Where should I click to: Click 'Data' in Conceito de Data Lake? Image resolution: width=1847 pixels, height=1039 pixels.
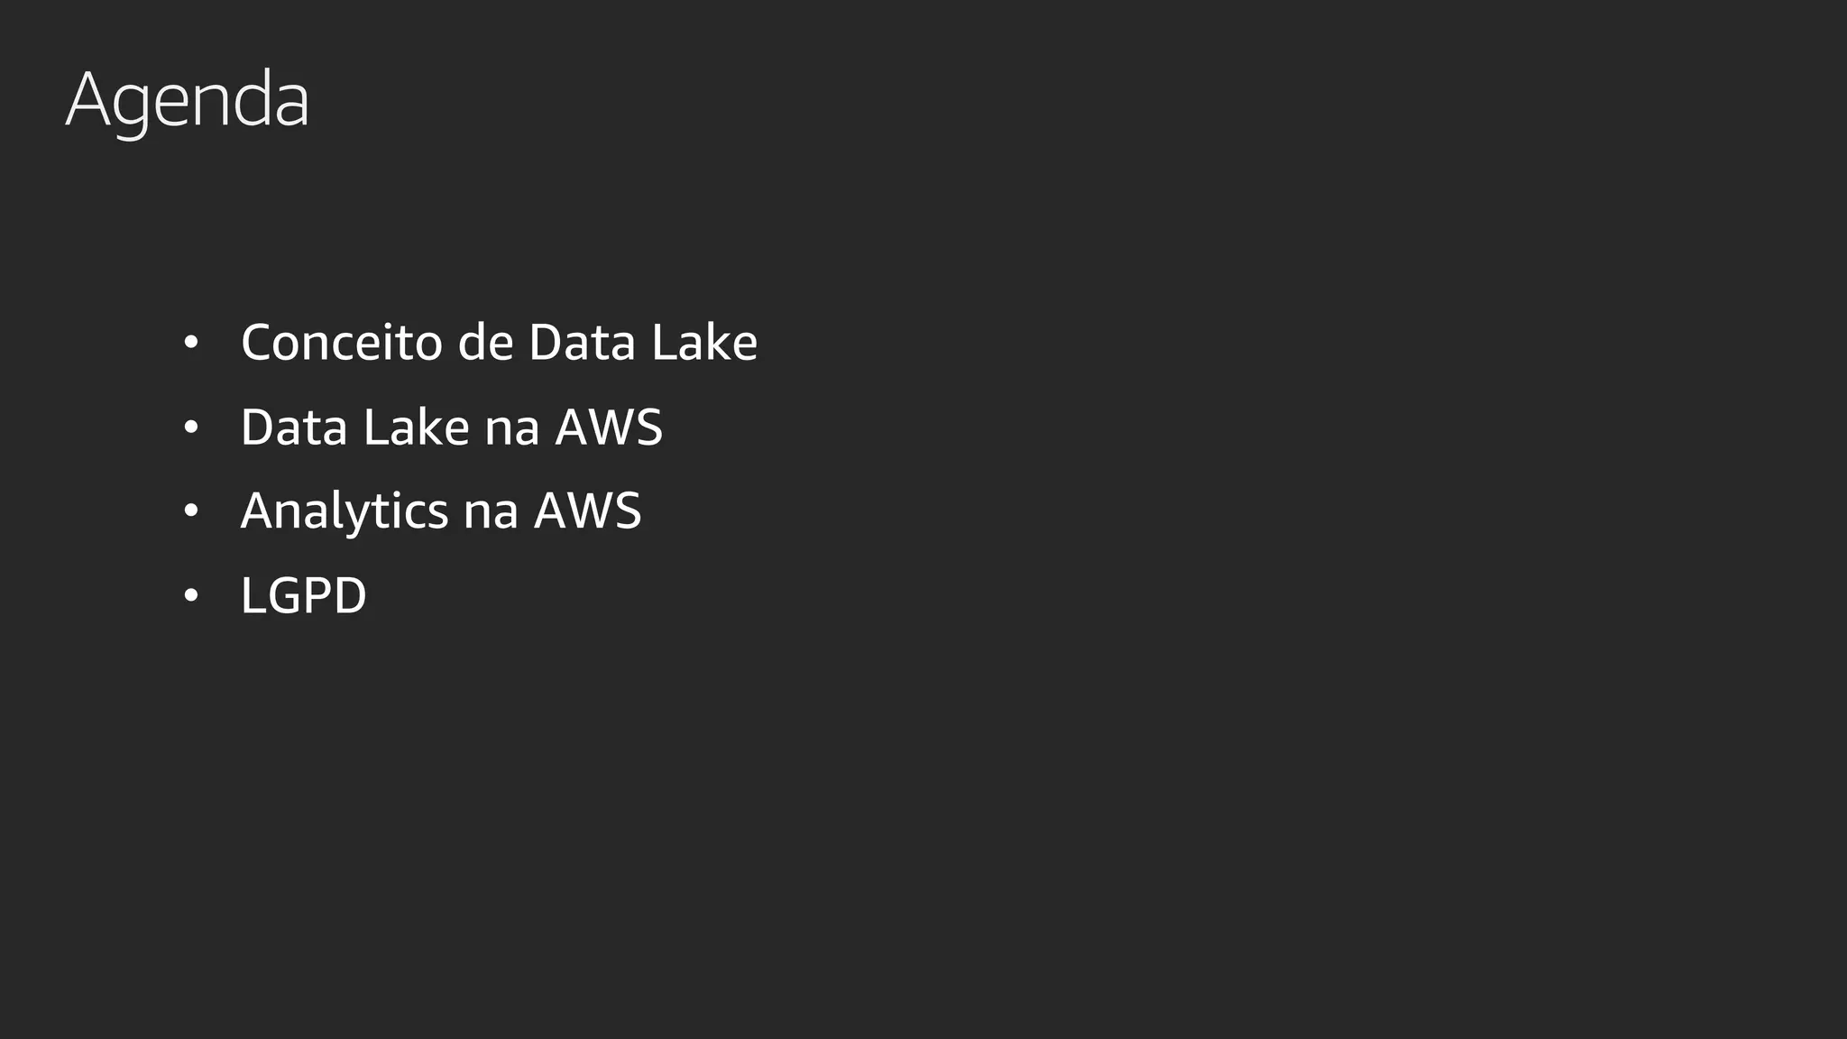[582, 343]
